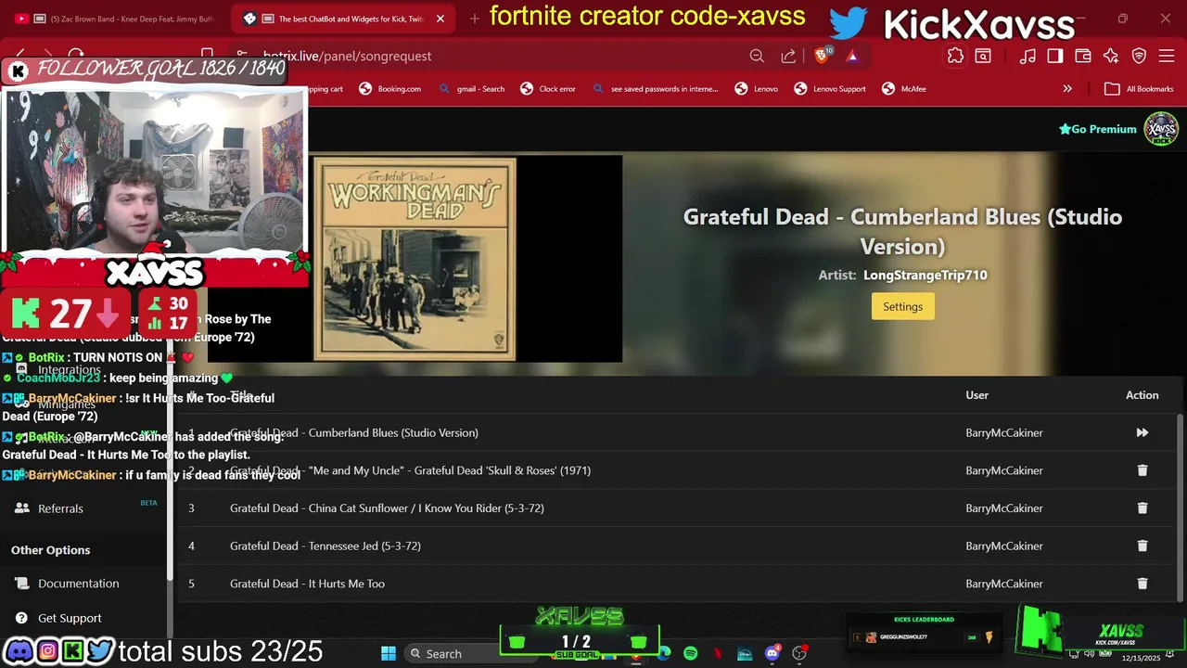Click the Go Premium link
The image size is (1187, 668).
click(x=1097, y=129)
